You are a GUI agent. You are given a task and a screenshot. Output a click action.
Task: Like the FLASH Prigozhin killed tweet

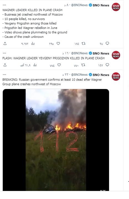[59, 65]
